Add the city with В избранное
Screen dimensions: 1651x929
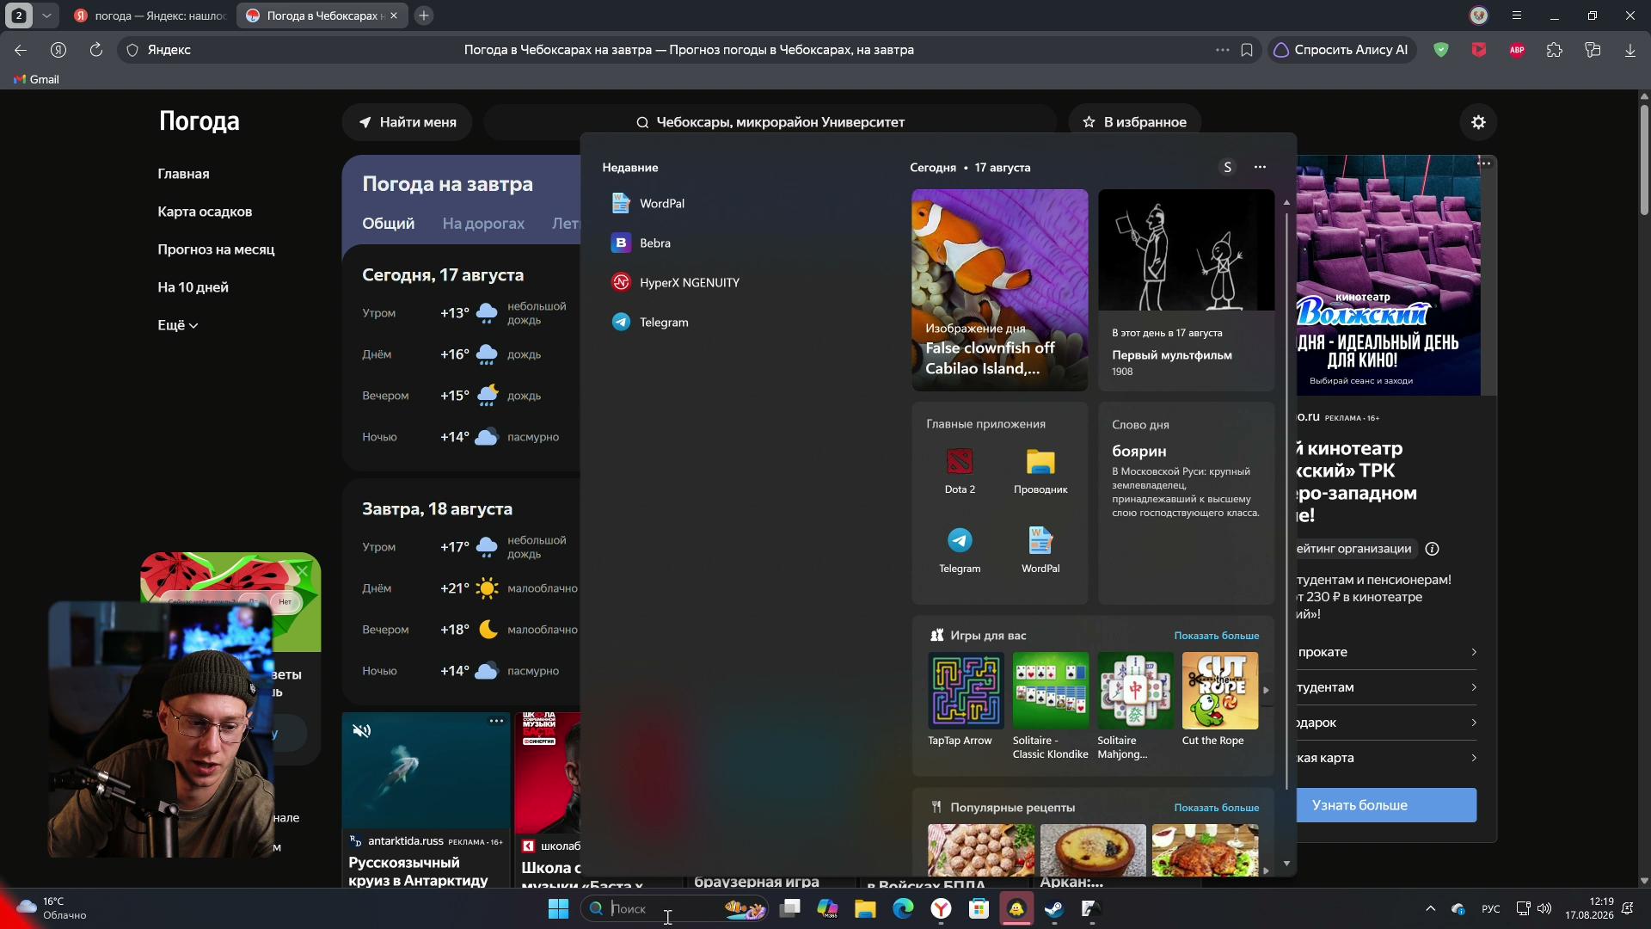1134,122
